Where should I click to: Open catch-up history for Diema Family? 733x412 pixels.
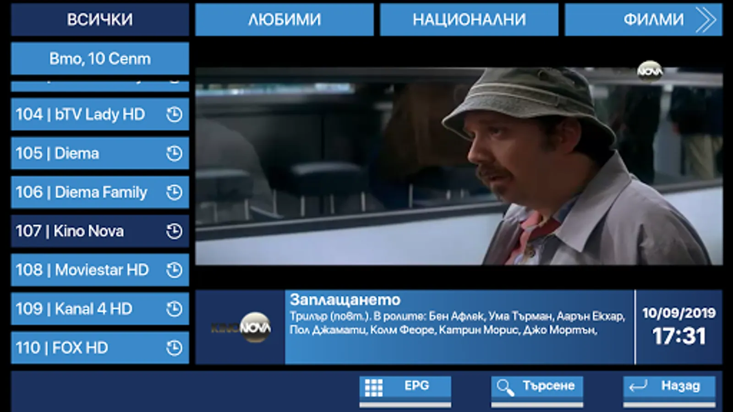pos(174,192)
